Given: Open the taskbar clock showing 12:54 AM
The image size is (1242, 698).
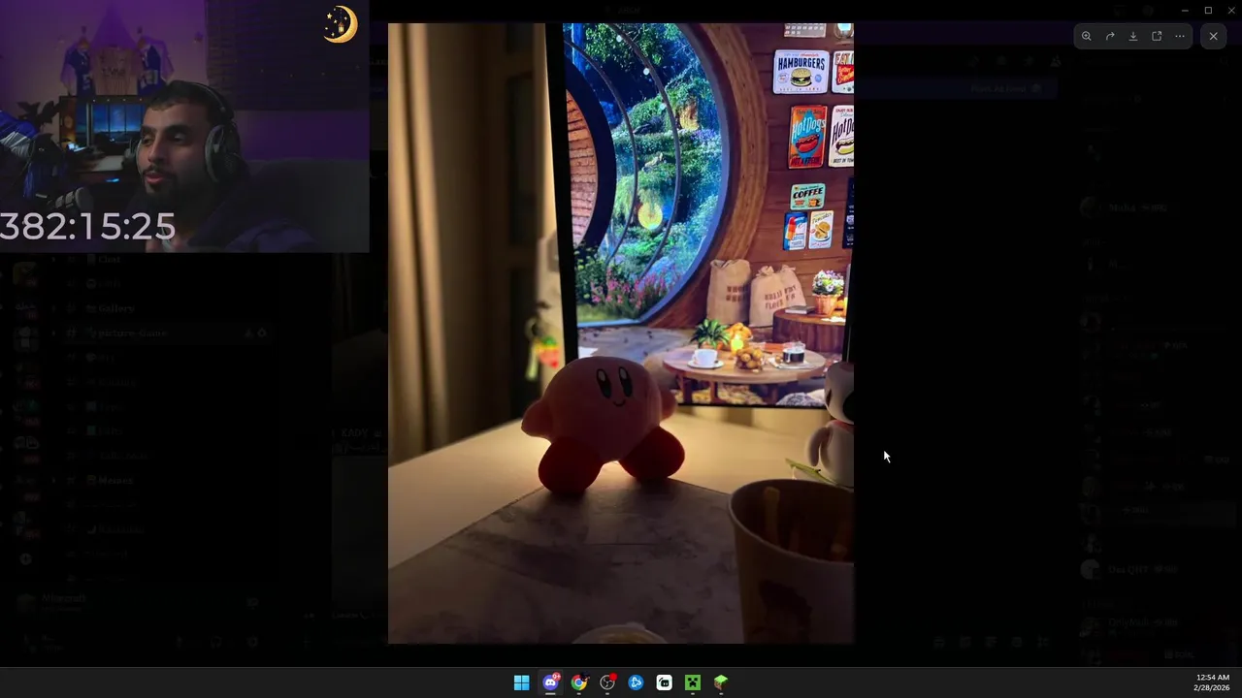Looking at the screenshot, I should (x=1212, y=682).
